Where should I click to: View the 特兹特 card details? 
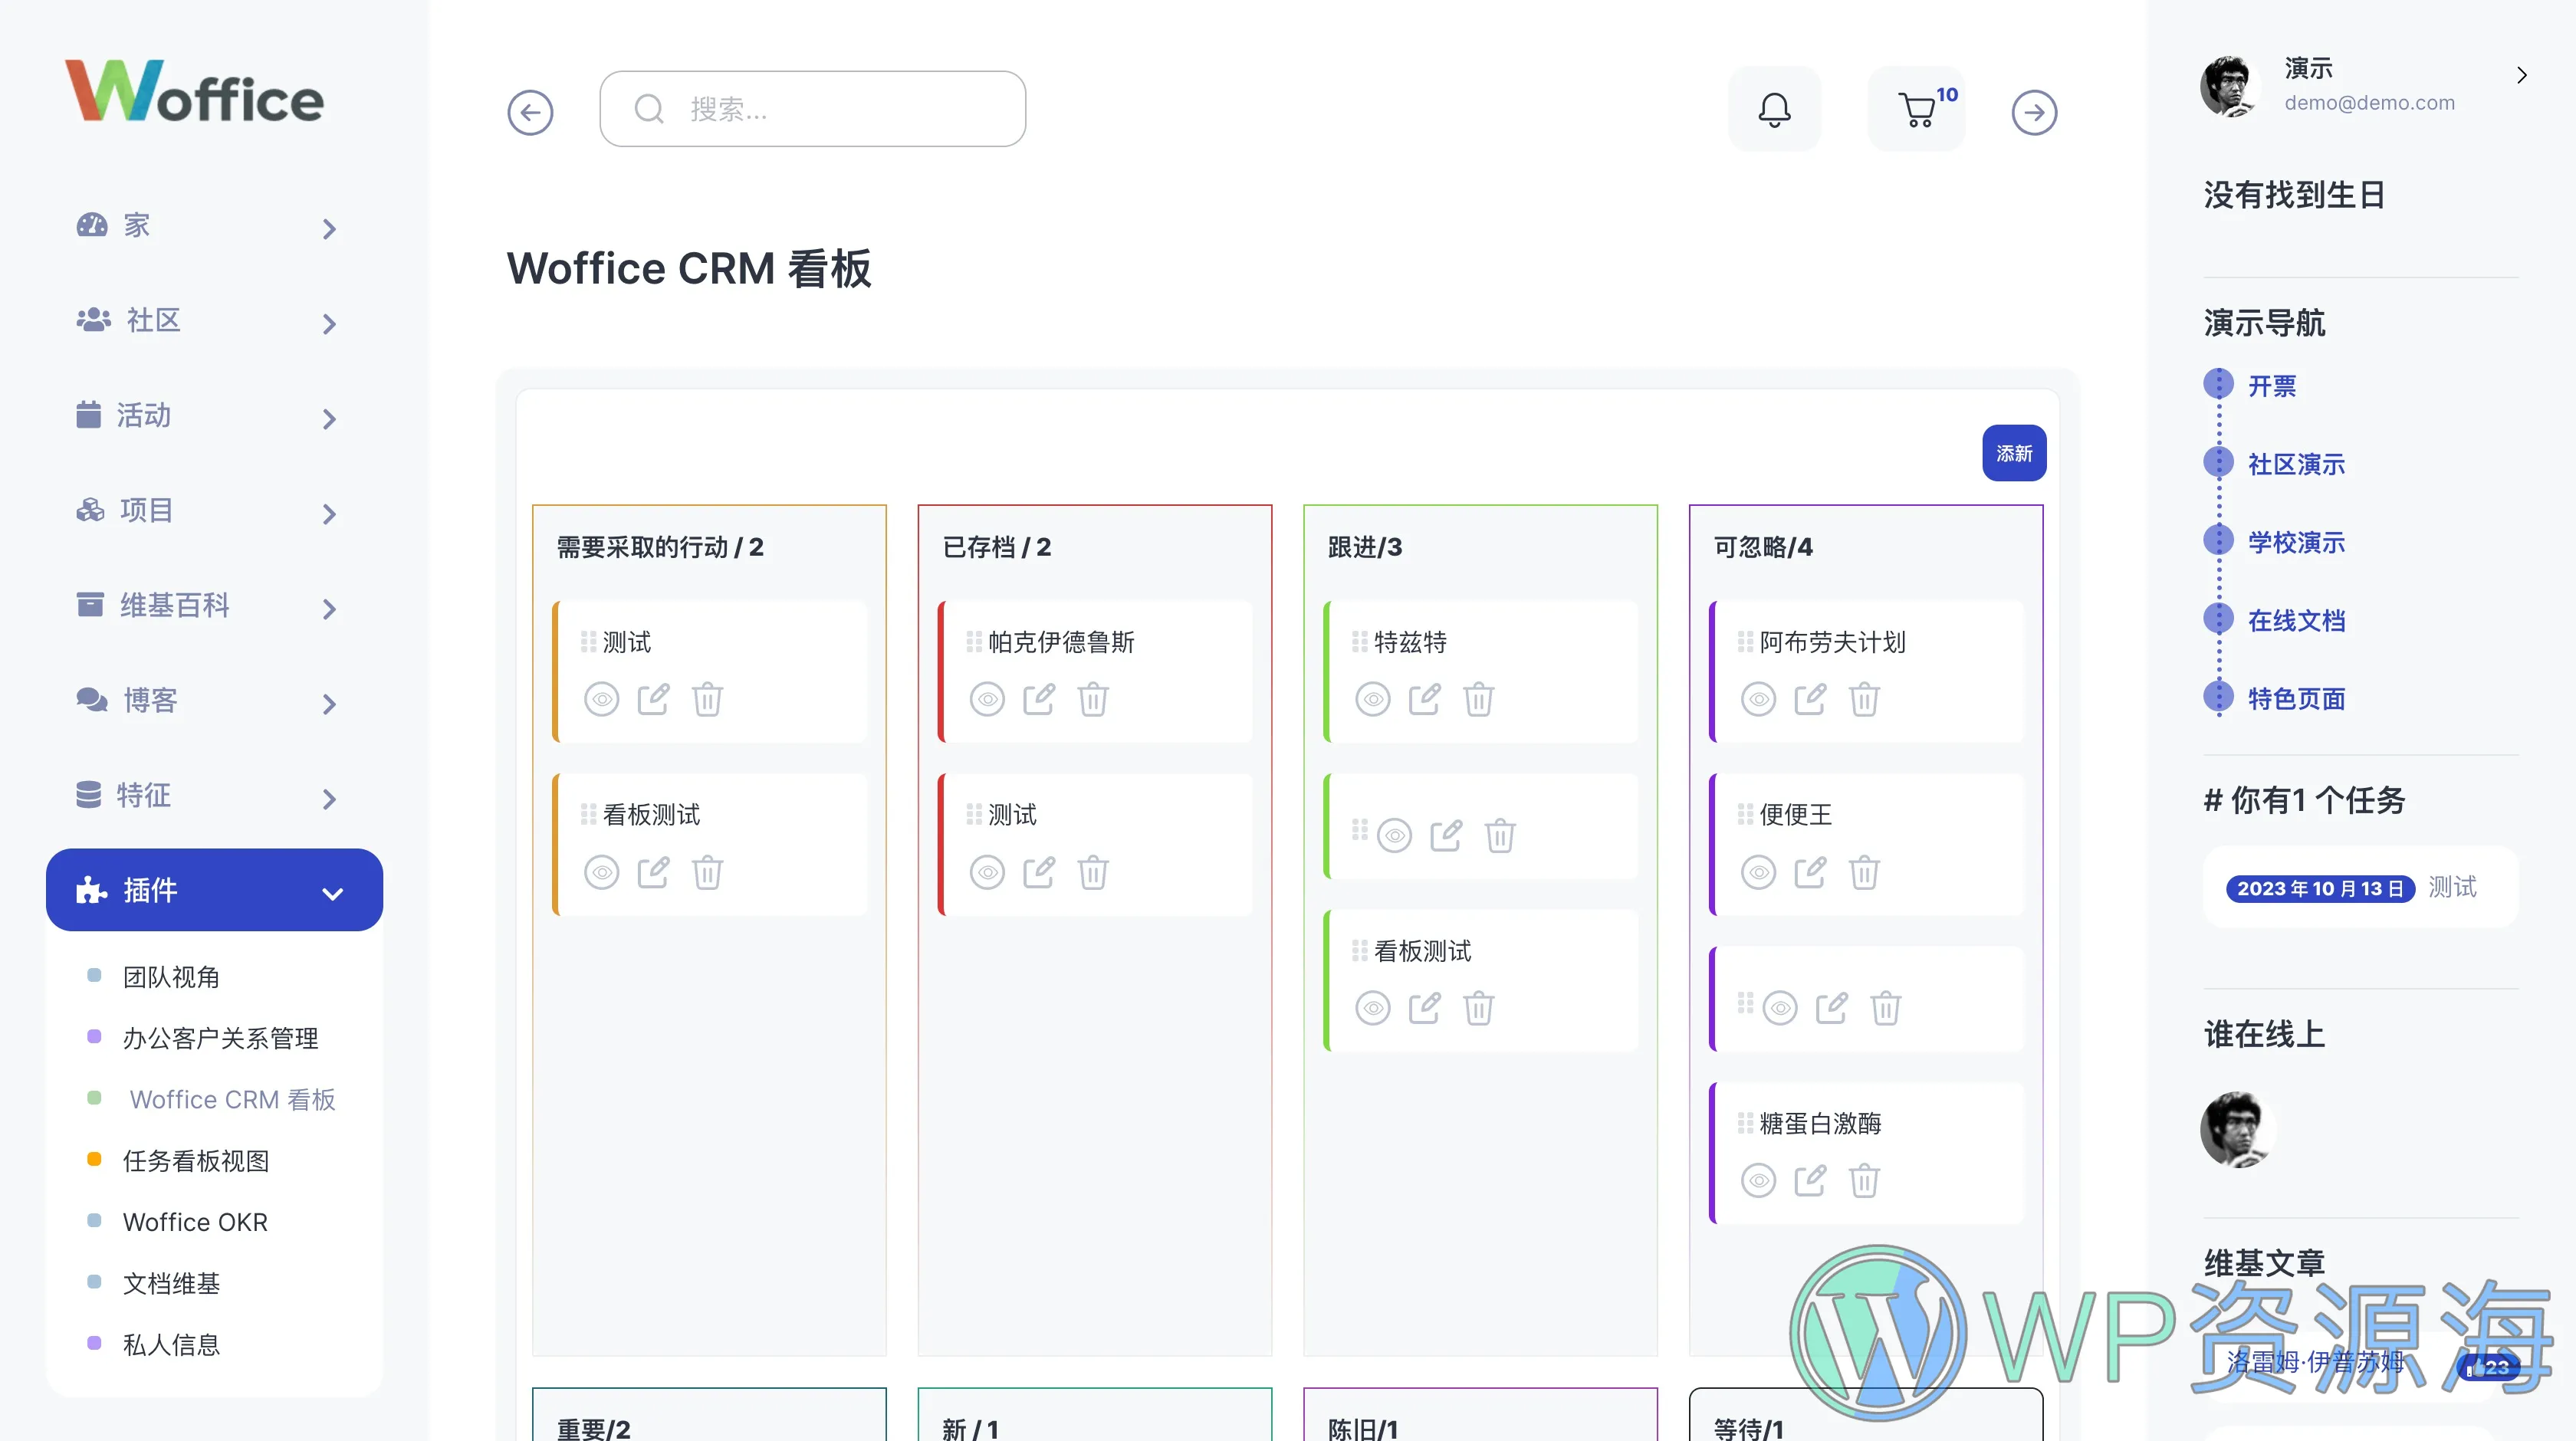(1373, 699)
